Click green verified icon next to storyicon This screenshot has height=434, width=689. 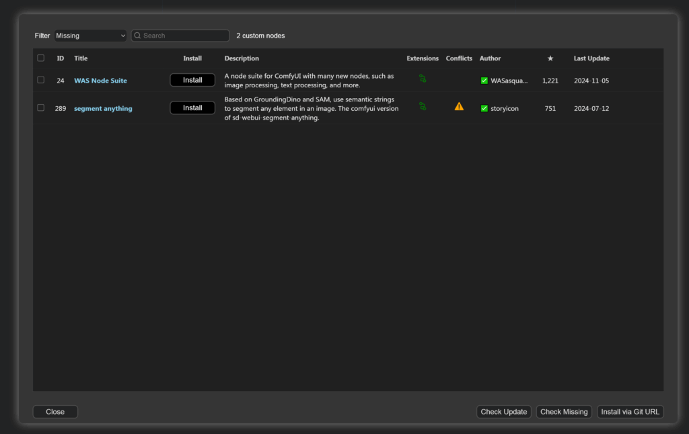(484, 108)
